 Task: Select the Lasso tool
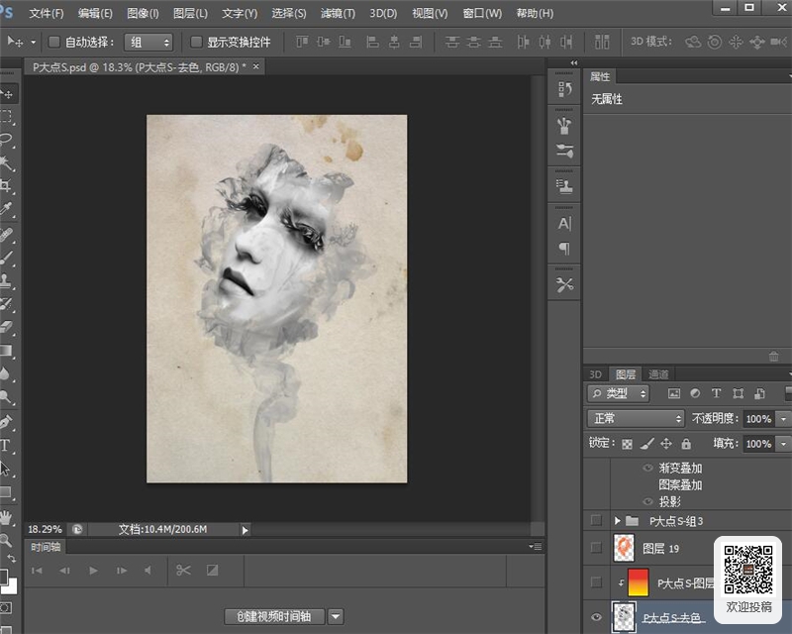point(6,139)
